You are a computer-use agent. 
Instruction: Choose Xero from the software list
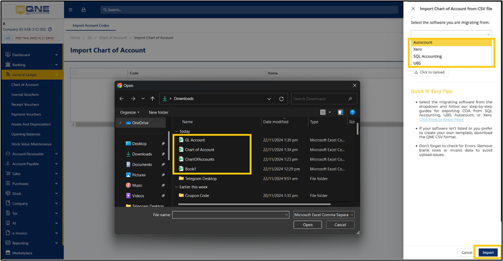click(451, 49)
